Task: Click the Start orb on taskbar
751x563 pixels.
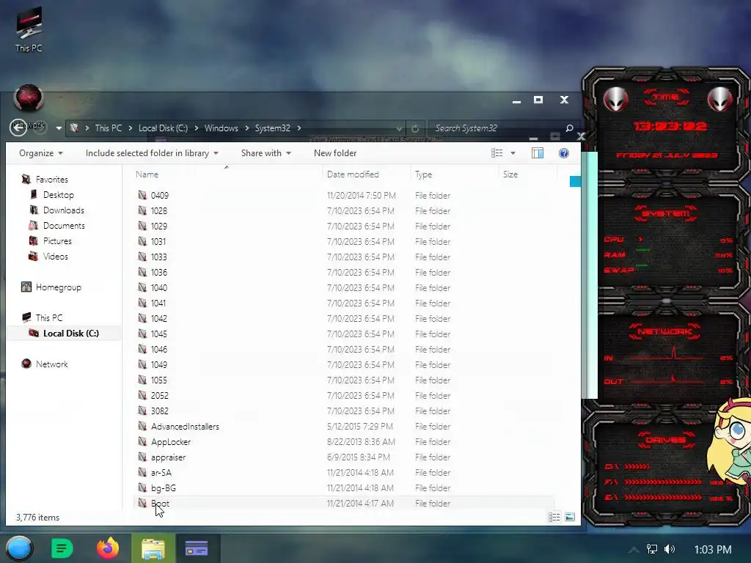Action: (20, 548)
